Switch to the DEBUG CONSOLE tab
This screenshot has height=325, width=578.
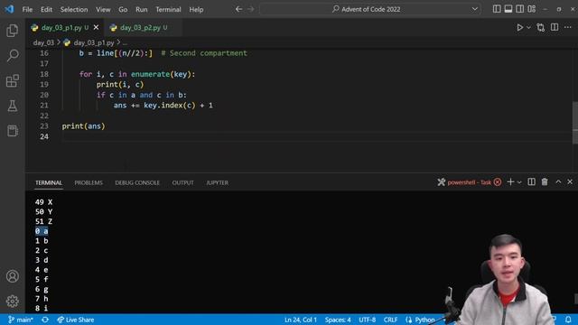137,182
